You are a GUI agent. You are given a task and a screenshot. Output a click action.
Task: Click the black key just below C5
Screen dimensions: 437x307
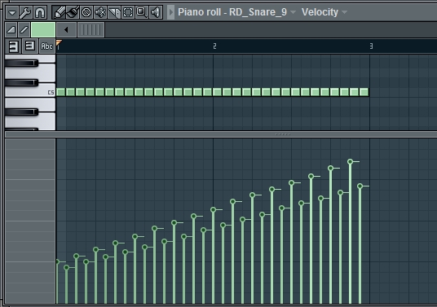tap(21, 112)
